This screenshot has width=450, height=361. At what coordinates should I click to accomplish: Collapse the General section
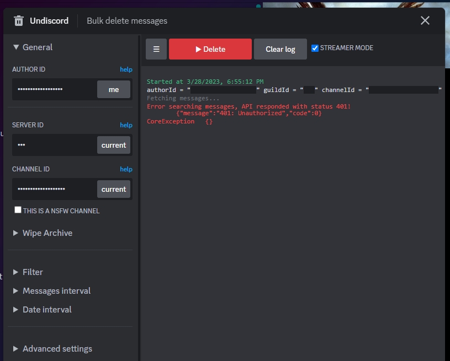(33, 47)
